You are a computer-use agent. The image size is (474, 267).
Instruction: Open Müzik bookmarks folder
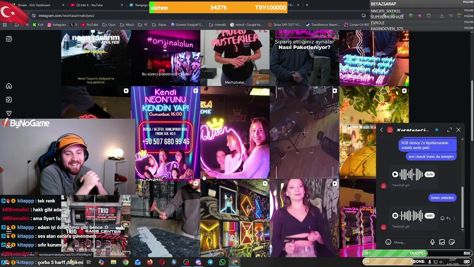coord(127,25)
